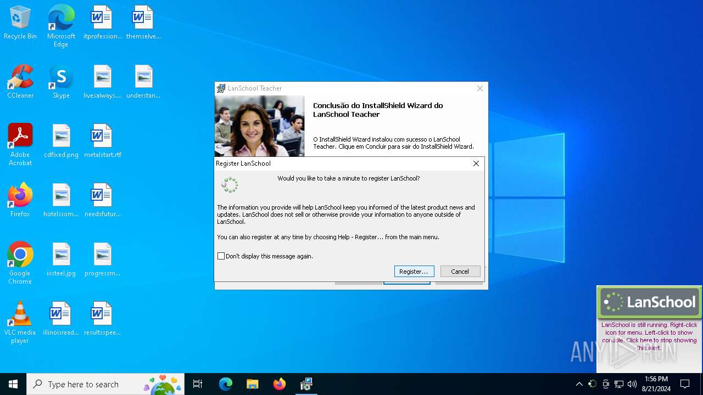This screenshot has height=395, width=703.
Task: Select the cdfixed.png file icon
Action: point(61,142)
